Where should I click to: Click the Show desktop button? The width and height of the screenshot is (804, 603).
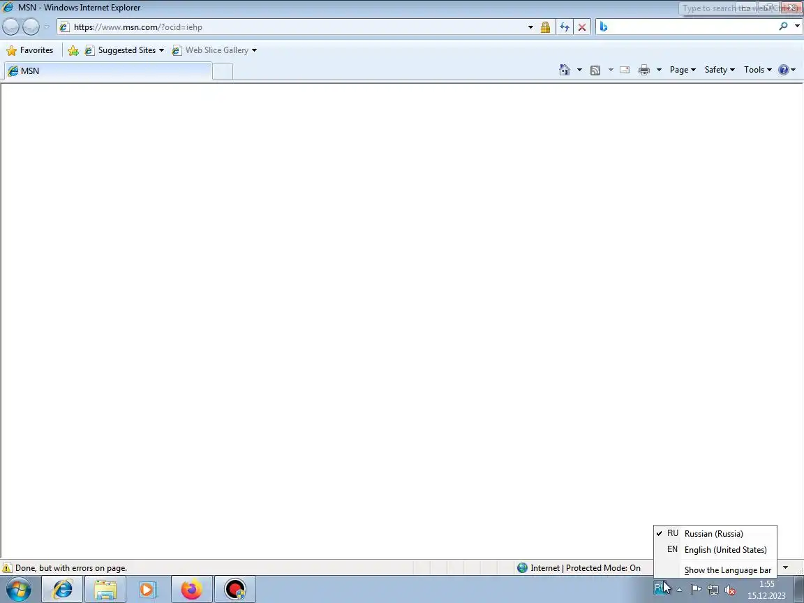coord(798,590)
